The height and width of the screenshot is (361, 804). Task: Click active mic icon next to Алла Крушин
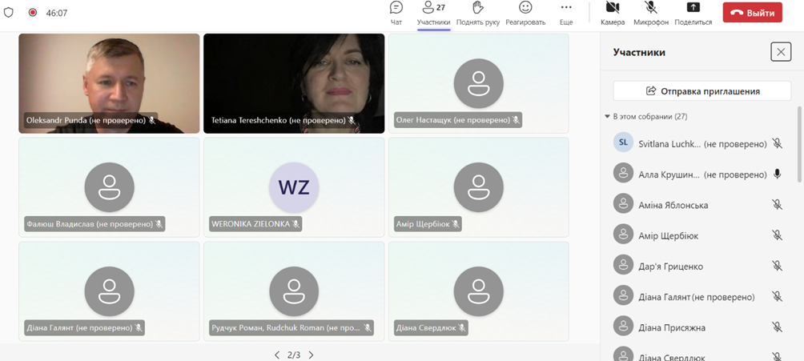pos(778,174)
